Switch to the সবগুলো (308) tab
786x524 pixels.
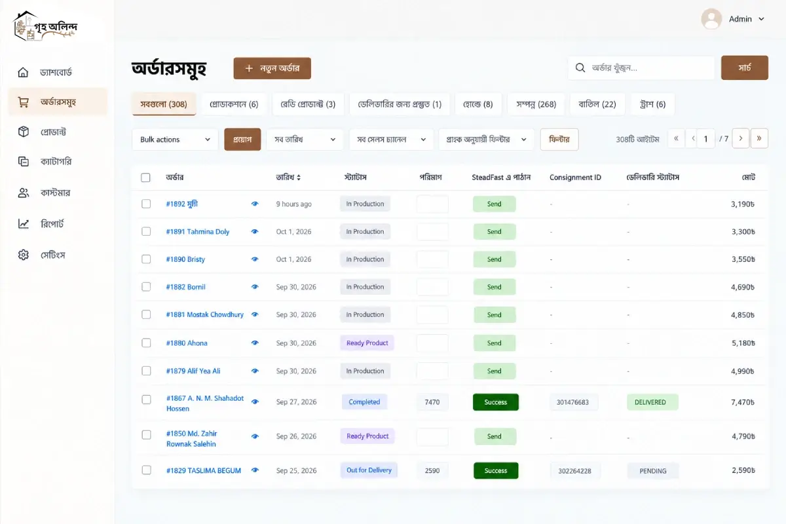[164, 104]
